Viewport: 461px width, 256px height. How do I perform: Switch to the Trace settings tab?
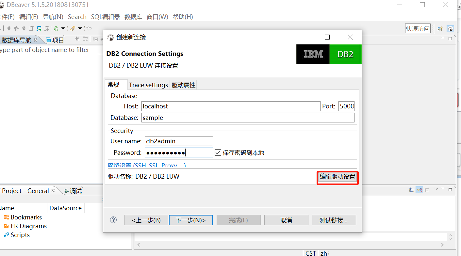coord(148,85)
